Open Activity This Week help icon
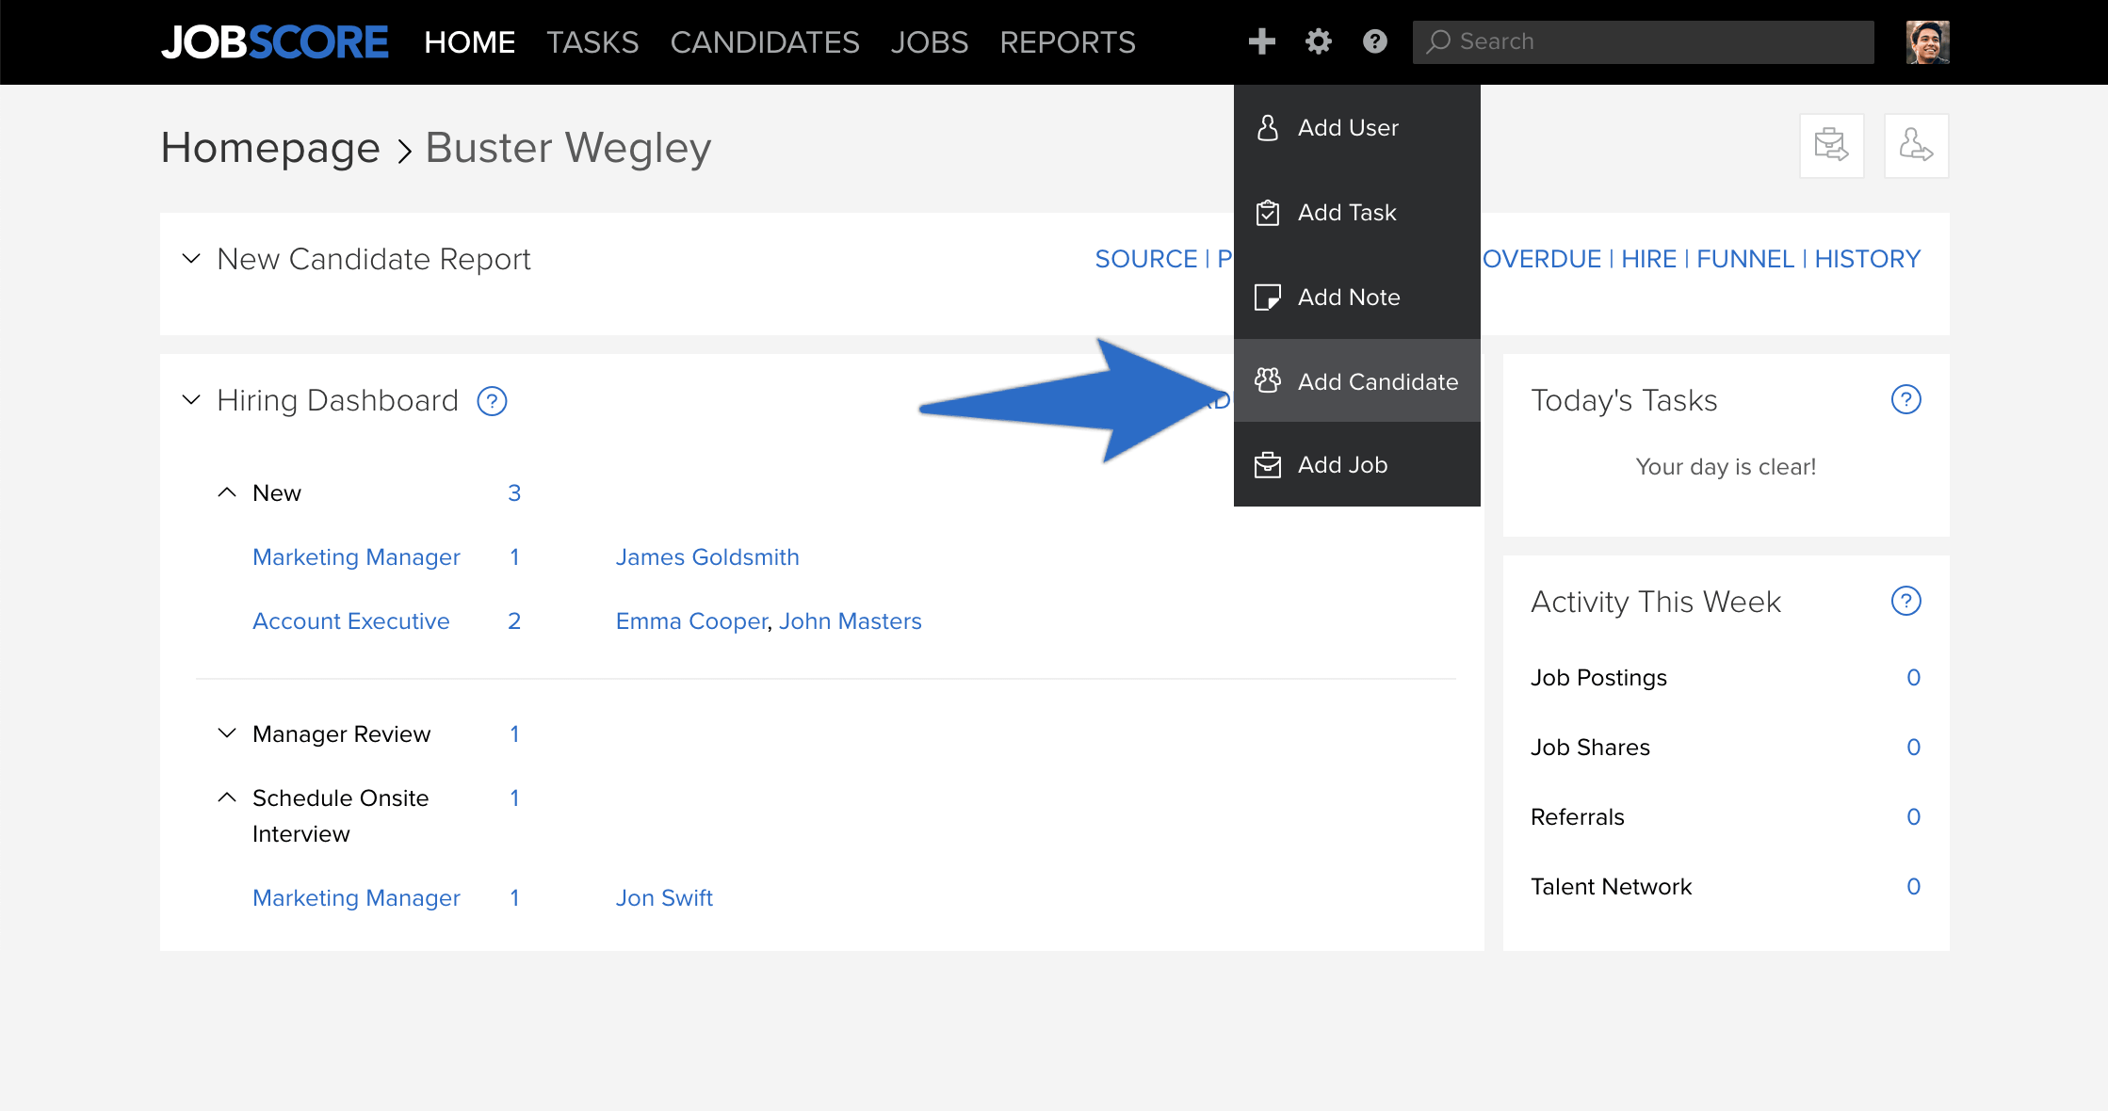 (x=1905, y=602)
